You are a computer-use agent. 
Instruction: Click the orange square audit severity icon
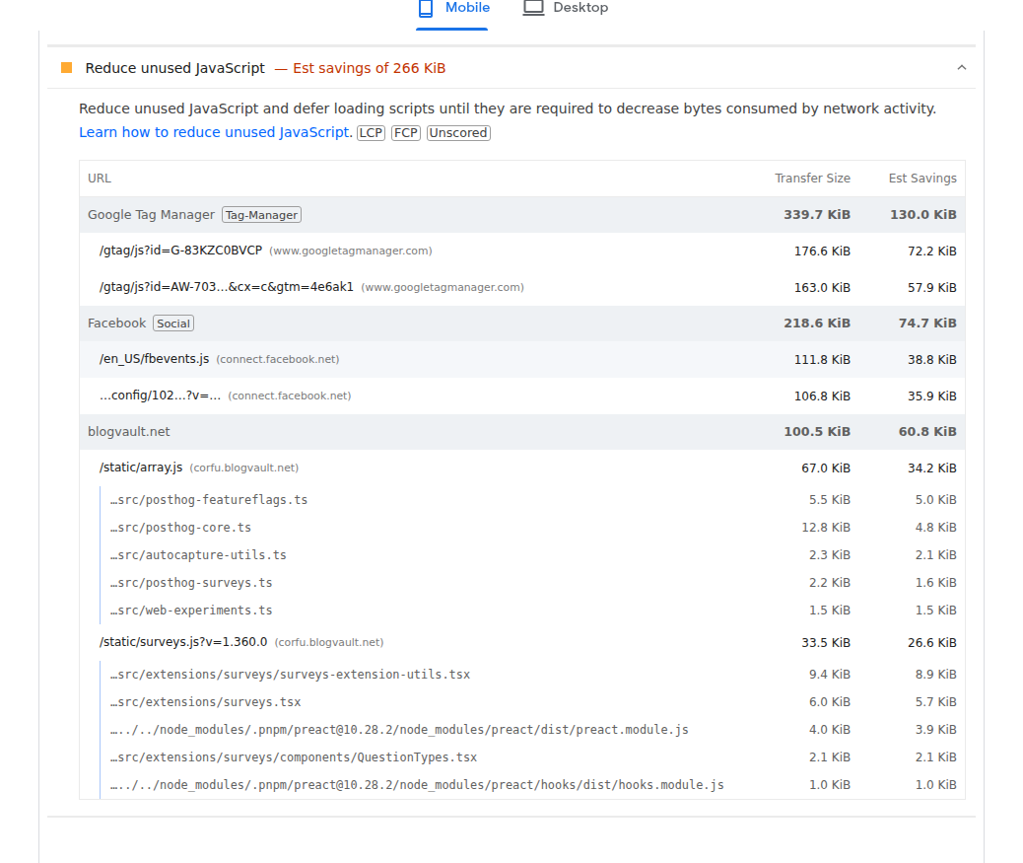pyautogui.click(x=67, y=68)
